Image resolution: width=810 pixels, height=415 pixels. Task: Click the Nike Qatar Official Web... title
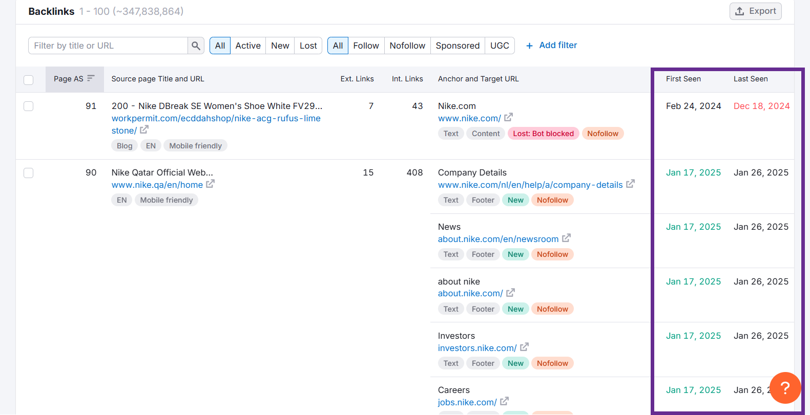tap(162, 172)
